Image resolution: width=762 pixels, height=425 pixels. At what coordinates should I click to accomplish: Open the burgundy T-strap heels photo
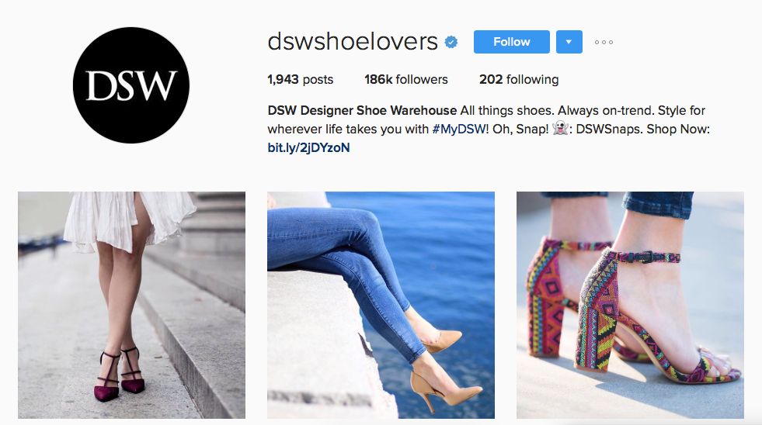(132, 305)
